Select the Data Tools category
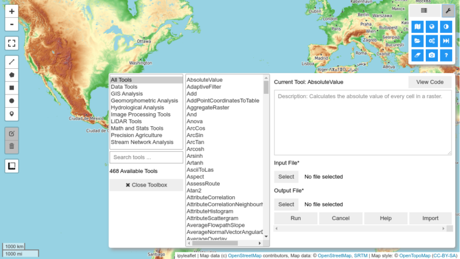The height and width of the screenshot is (259, 460). point(146,87)
